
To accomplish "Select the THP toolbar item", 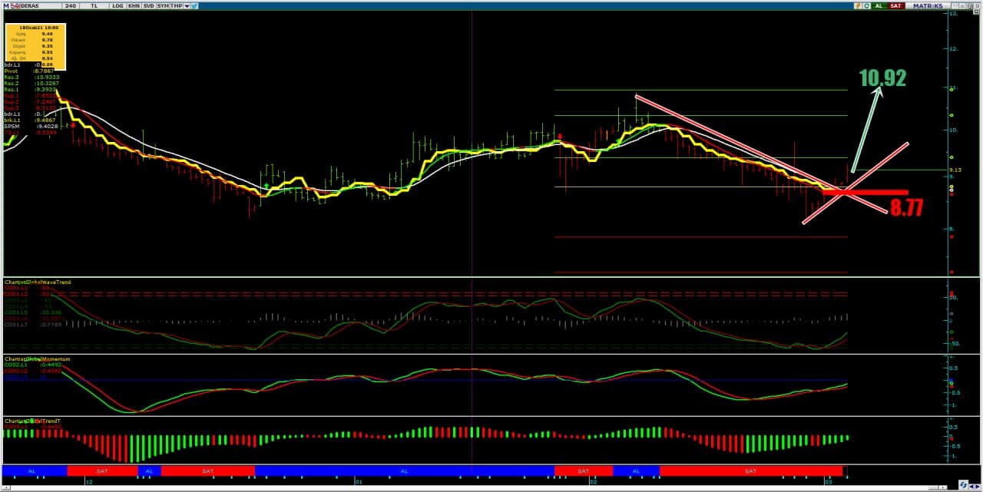I will [177, 5].
